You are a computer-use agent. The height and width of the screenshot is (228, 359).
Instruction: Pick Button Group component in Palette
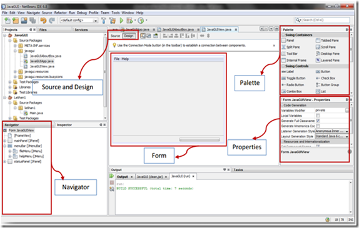tap(327, 85)
